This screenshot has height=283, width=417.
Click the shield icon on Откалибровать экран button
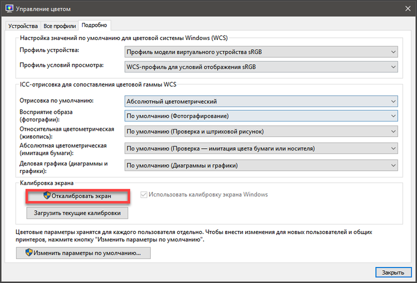(x=47, y=196)
